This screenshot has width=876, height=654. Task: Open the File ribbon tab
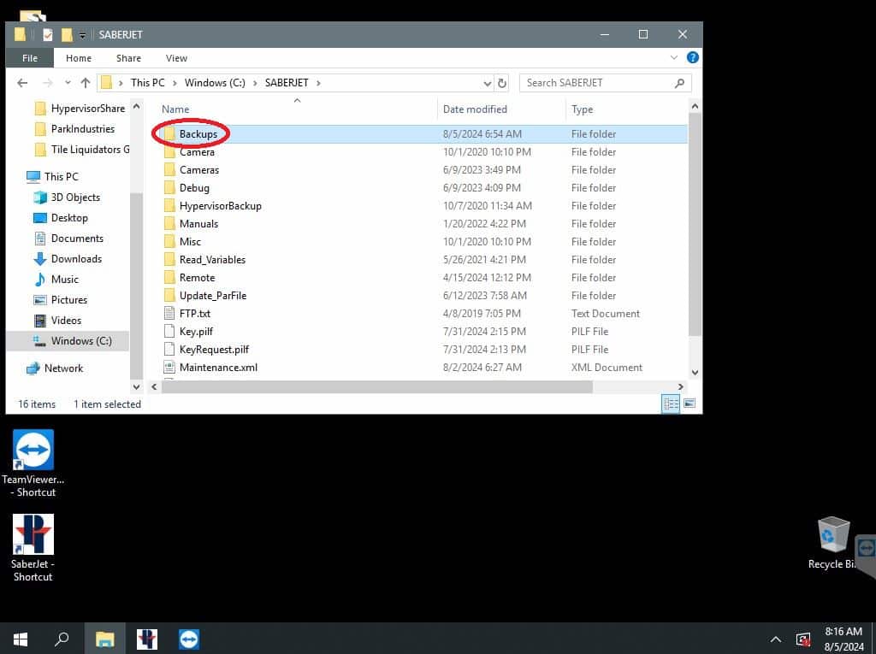(30, 58)
